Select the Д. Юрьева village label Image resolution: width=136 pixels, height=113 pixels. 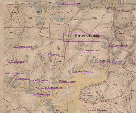pyautogui.click(x=22, y=79)
